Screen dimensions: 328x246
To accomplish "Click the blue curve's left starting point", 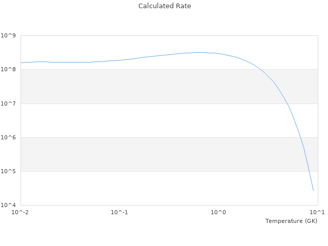I will click(21, 63).
